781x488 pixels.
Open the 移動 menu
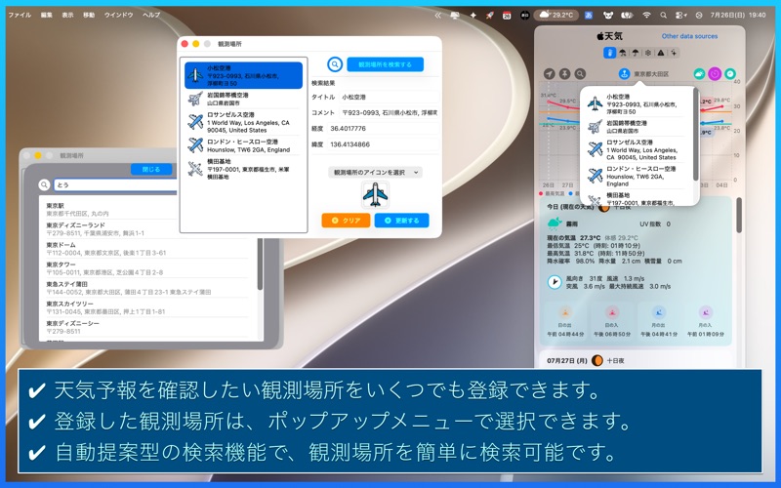(x=89, y=15)
